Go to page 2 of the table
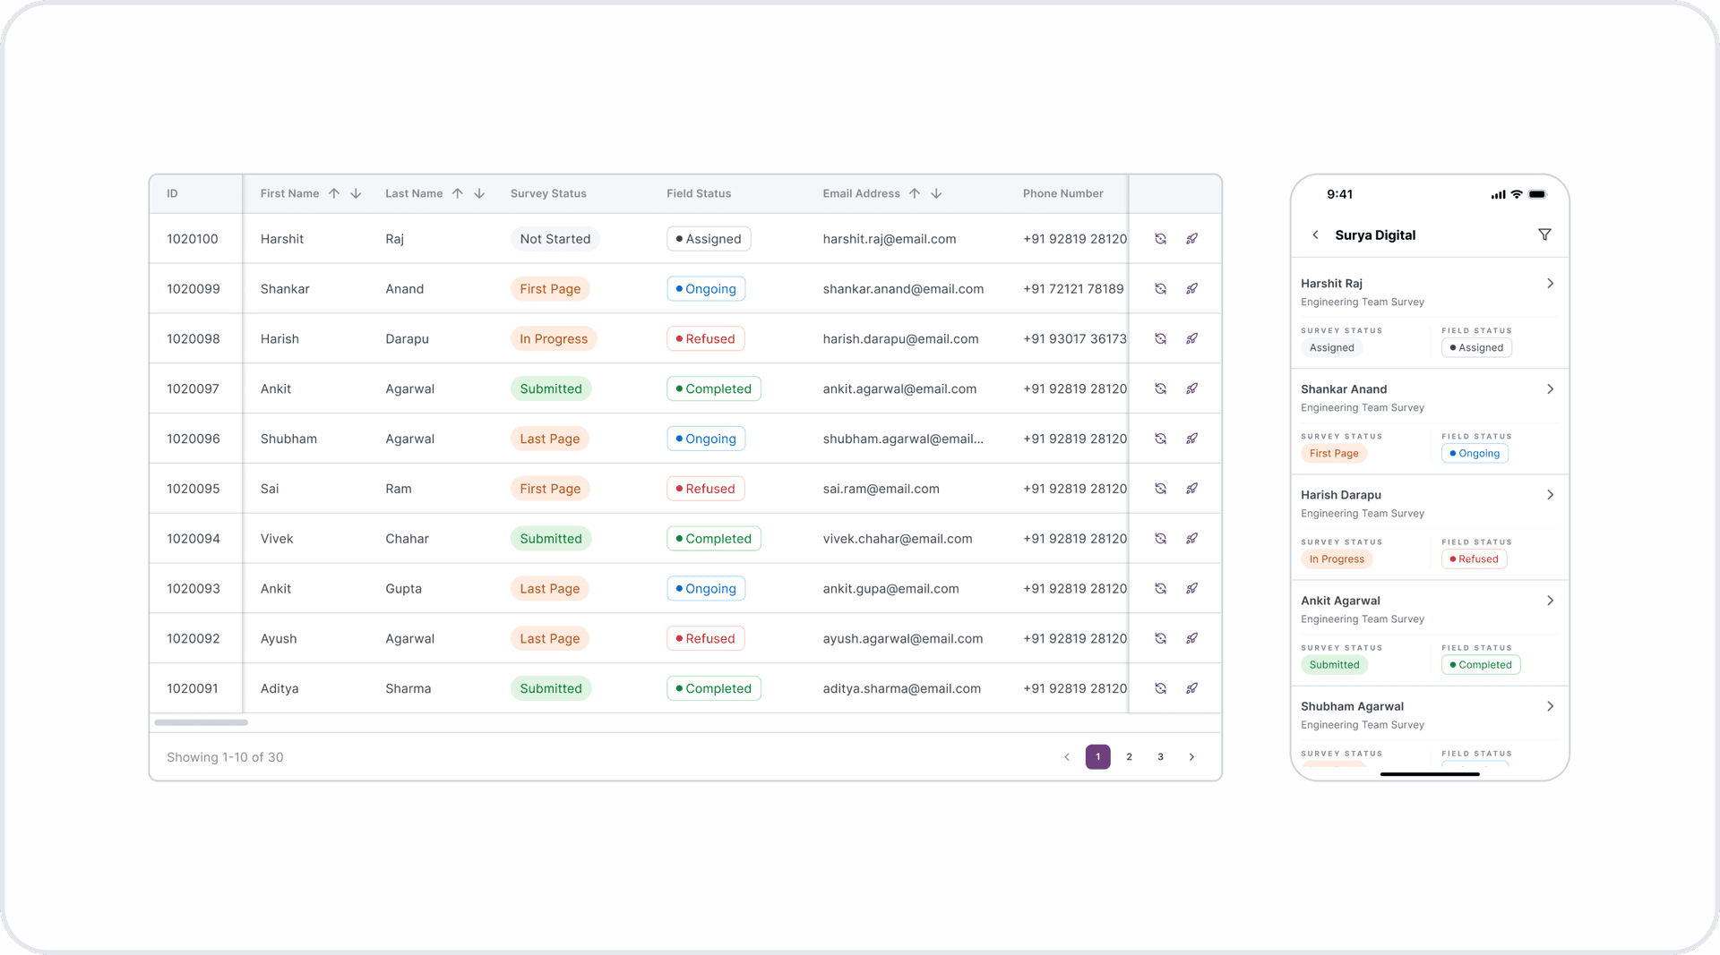This screenshot has width=1720, height=955. [x=1129, y=757]
